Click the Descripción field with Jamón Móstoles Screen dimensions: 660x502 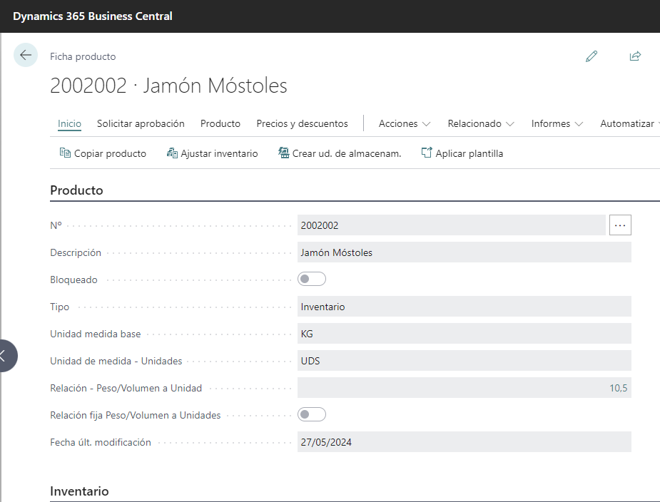click(464, 252)
